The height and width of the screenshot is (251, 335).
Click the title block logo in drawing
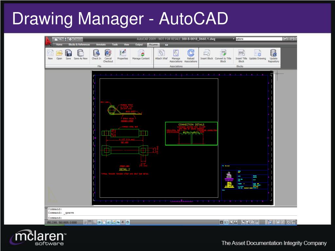pyautogui.click(x=229, y=179)
